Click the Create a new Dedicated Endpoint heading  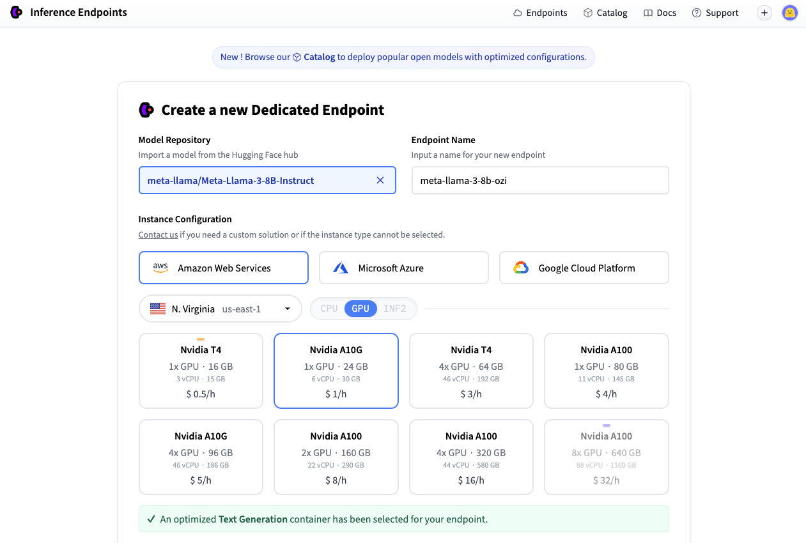(x=273, y=110)
